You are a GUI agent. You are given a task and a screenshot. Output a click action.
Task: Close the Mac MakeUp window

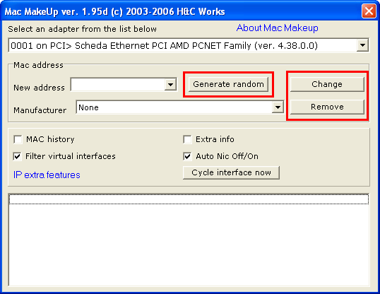click(369, 11)
